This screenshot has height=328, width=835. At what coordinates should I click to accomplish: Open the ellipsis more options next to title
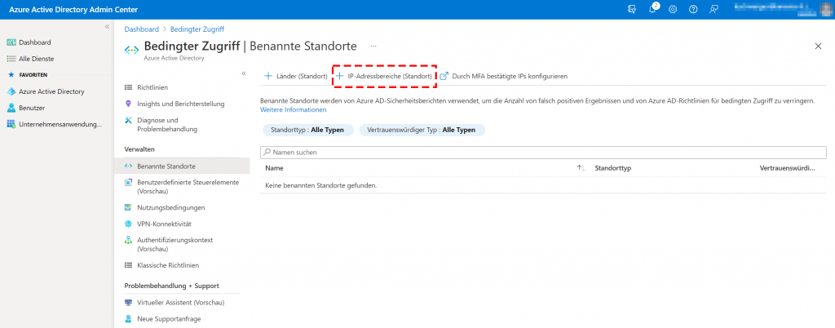pyautogui.click(x=373, y=47)
